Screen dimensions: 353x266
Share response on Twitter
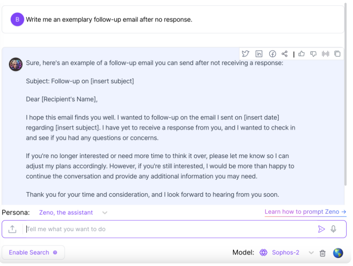[x=246, y=54]
